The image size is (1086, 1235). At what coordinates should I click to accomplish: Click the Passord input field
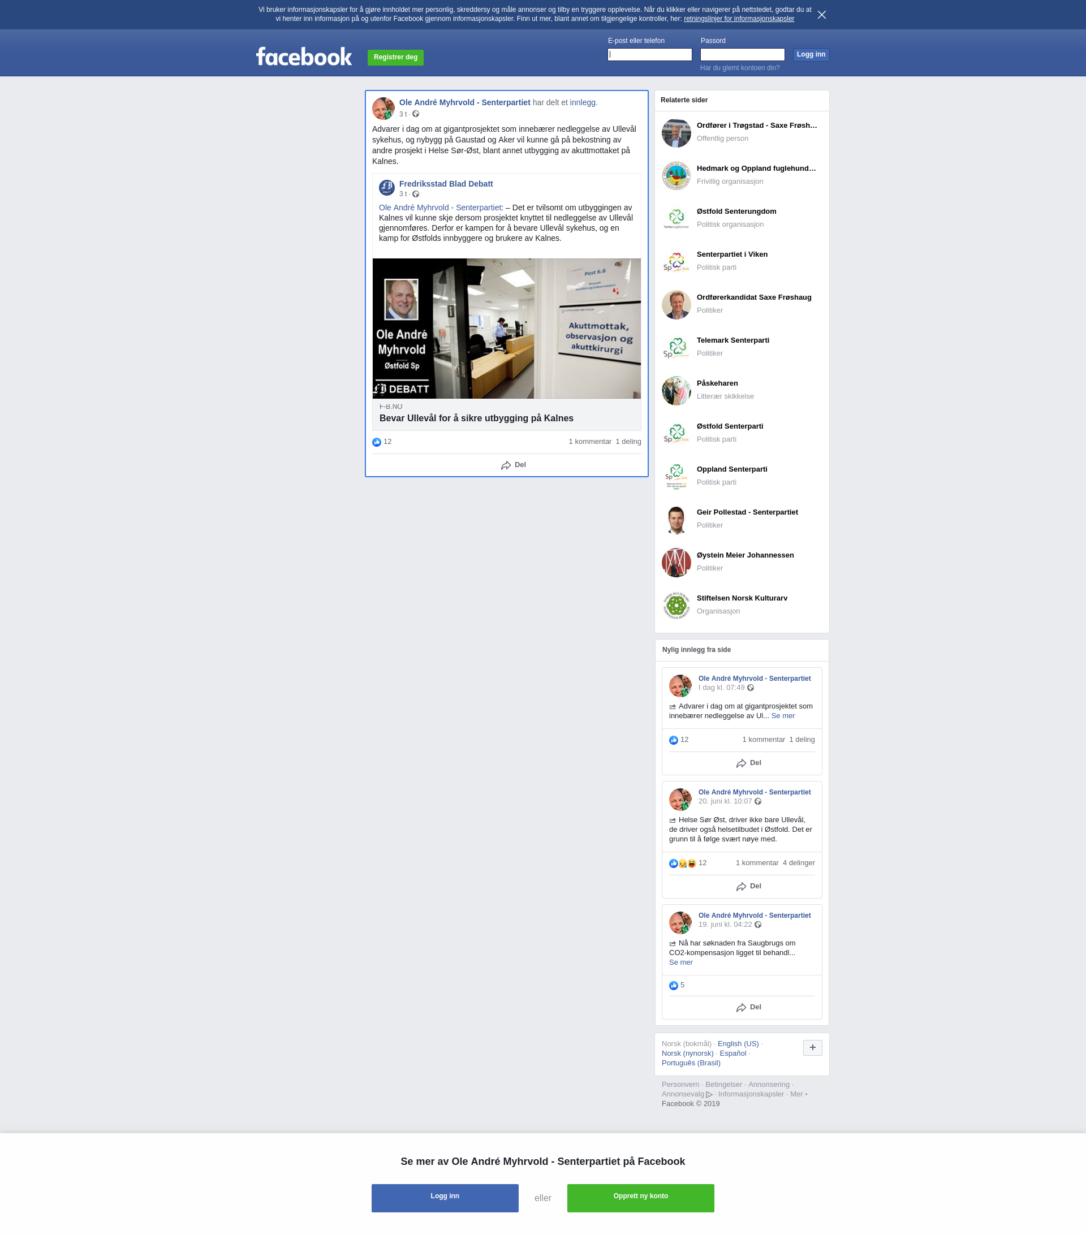pos(742,54)
